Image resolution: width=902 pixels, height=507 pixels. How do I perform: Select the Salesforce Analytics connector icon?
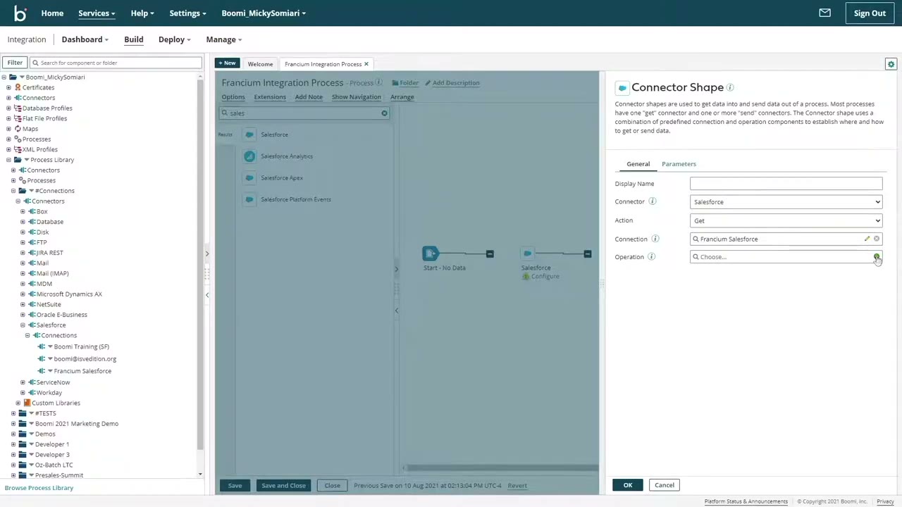pos(249,156)
